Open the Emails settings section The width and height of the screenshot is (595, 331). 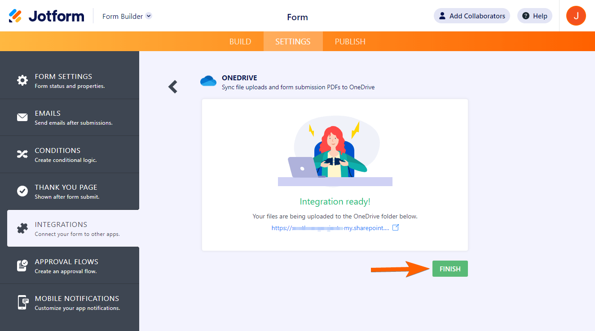[x=70, y=118]
